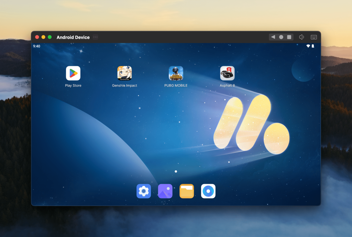Open the blue Browser app in dock
Screen dimensions: 352x237
tap(208, 191)
